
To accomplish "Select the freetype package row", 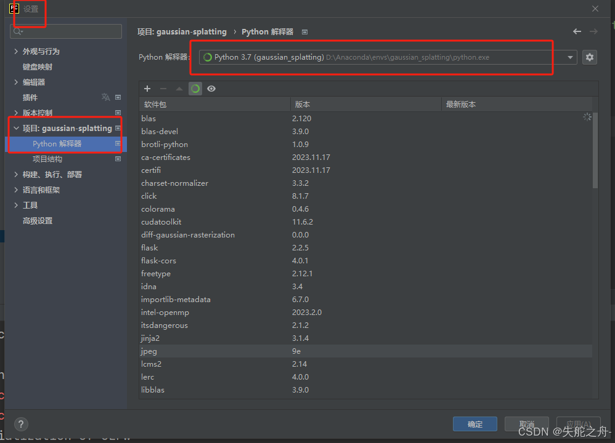I will (x=365, y=273).
